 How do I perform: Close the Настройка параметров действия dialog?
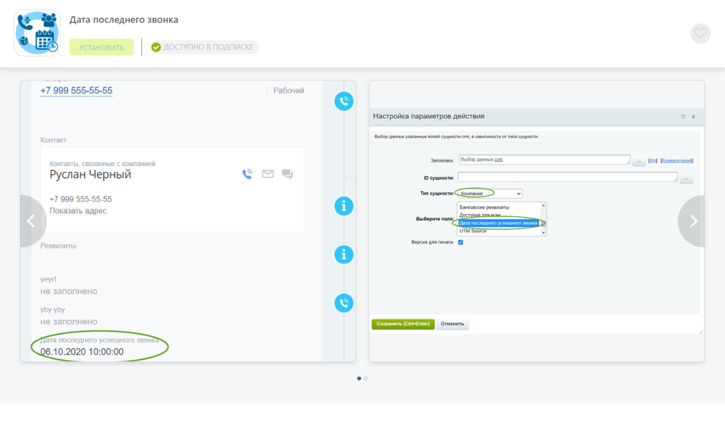[693, 117]
